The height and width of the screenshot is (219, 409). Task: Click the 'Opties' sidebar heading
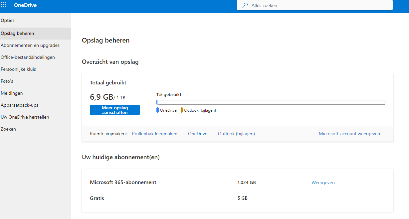click(x=8, y=20)
